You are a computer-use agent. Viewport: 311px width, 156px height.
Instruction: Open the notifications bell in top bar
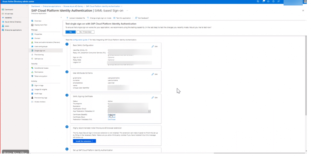263,2
